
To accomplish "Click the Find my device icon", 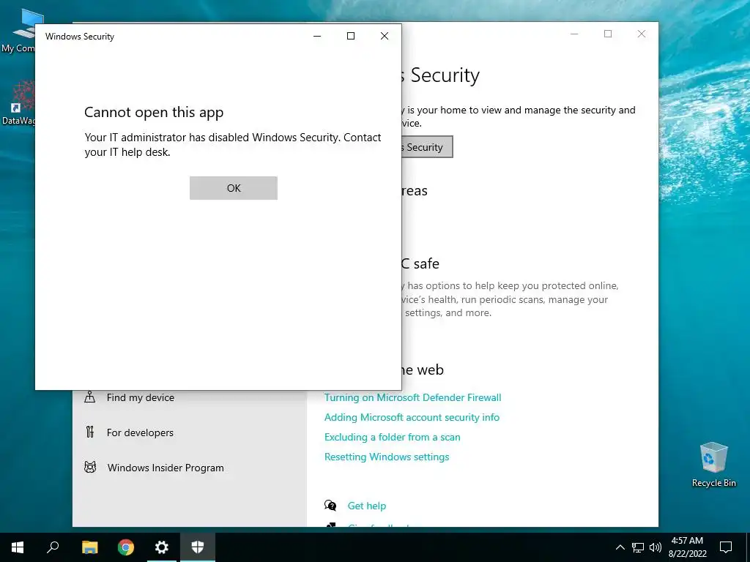I will point(90,397).
